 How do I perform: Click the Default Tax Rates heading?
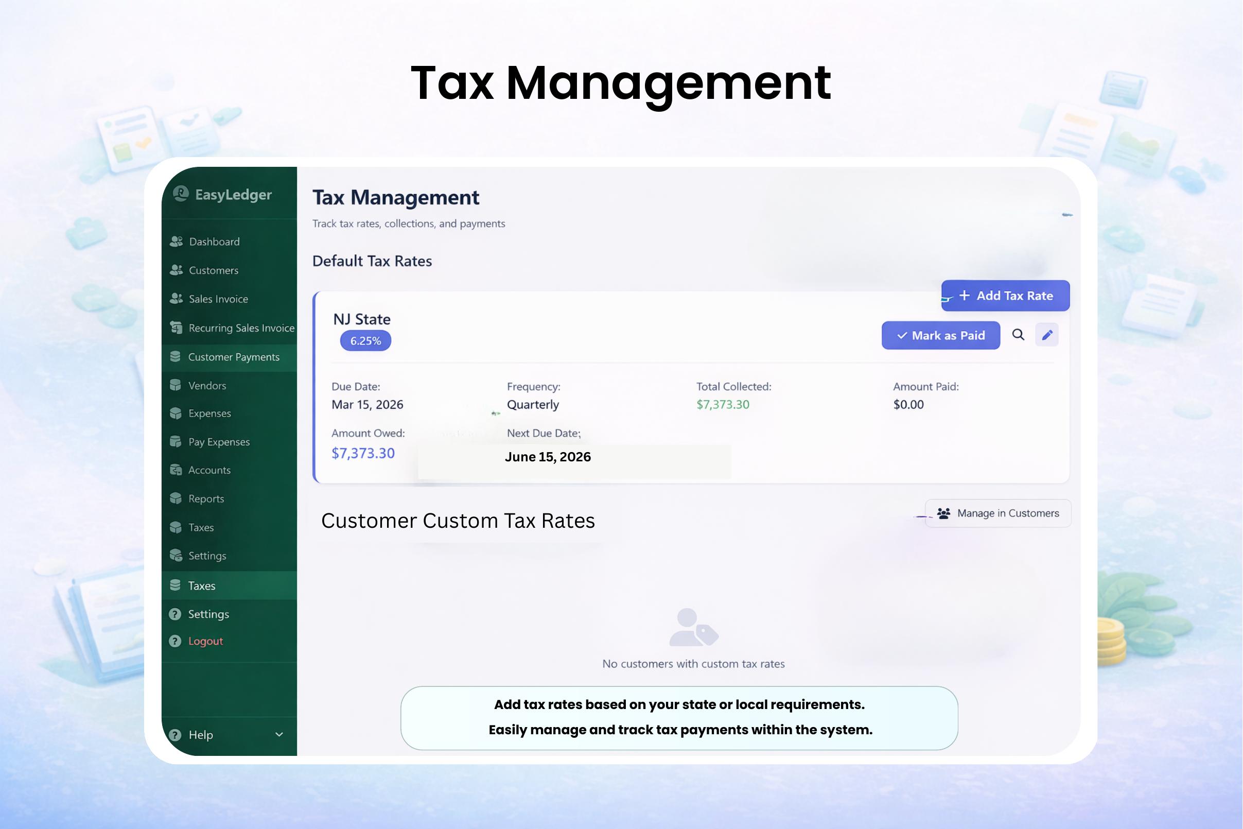[x=372, y=261]
